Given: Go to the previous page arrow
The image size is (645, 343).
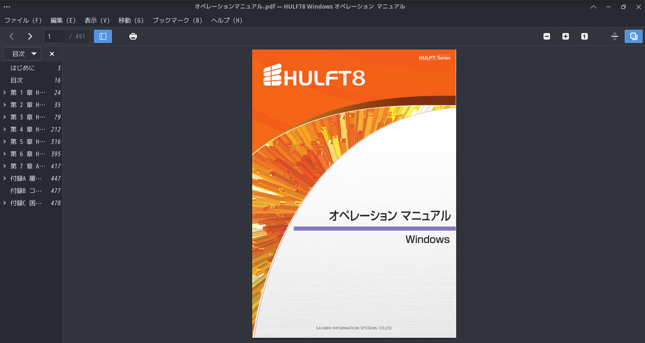Looking at the screenshot, I should click(12, 36).
